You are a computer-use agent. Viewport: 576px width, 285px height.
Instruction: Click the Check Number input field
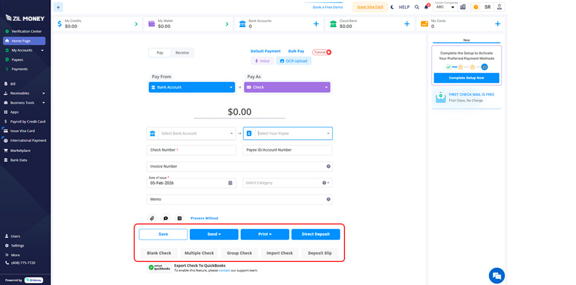(192, 150)
